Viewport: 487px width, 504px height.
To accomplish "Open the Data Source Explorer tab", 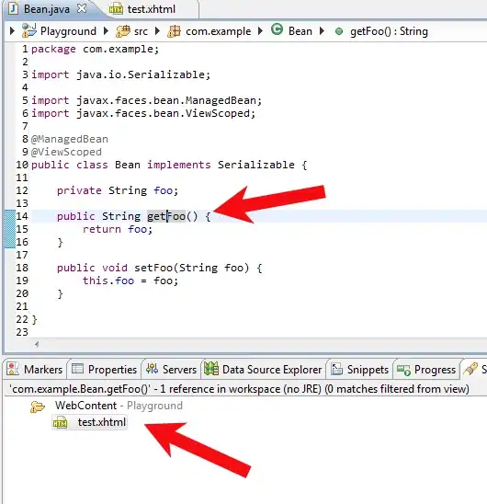I will (x=263, y=370).
